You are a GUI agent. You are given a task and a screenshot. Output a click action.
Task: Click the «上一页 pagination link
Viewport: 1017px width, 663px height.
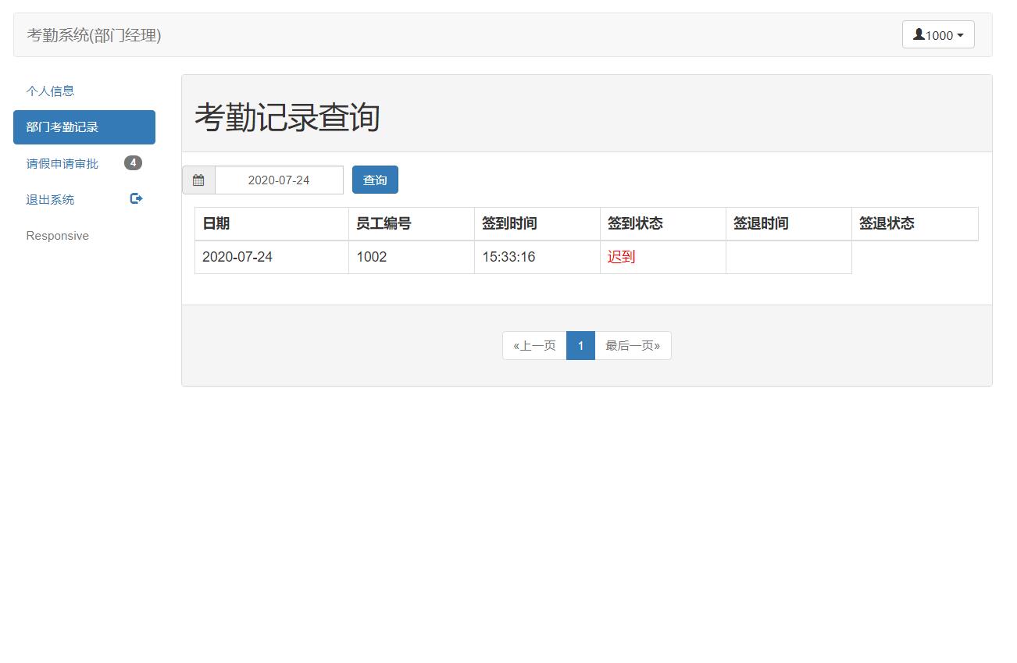pos(533,345)
